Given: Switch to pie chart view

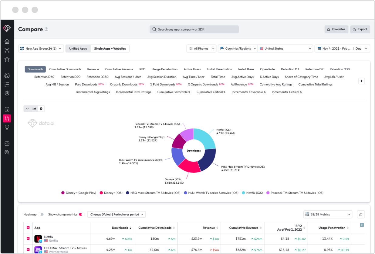Looking at the screenshot, I should pos(41,109).
